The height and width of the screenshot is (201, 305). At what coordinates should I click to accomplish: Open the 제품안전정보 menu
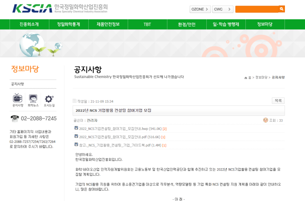(x=108, y=24)
